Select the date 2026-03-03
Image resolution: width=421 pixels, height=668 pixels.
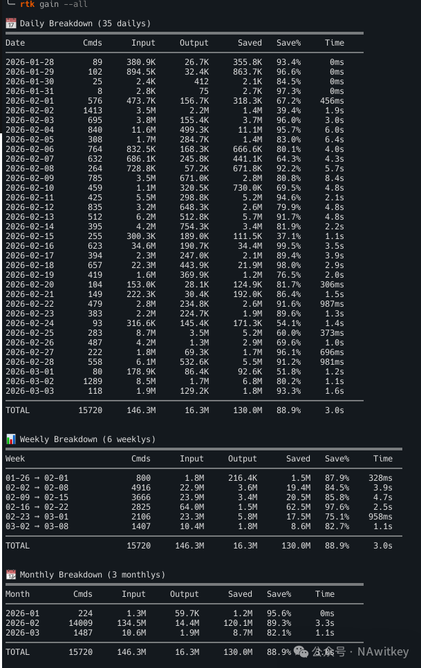tap(30, 391)
